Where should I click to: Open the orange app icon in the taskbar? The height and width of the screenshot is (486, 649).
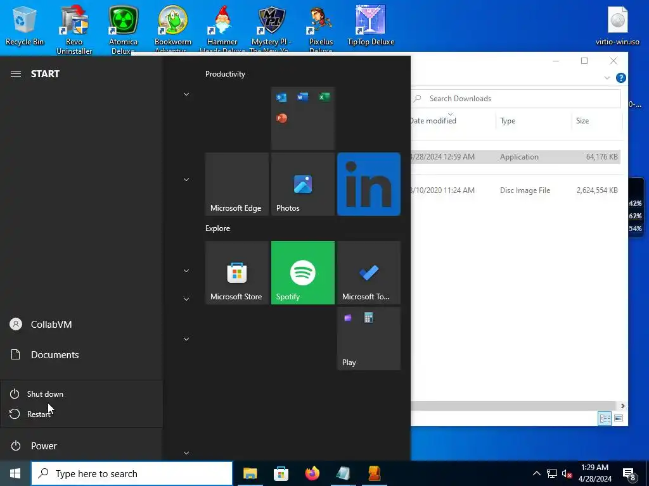click(x=374, y=473)
